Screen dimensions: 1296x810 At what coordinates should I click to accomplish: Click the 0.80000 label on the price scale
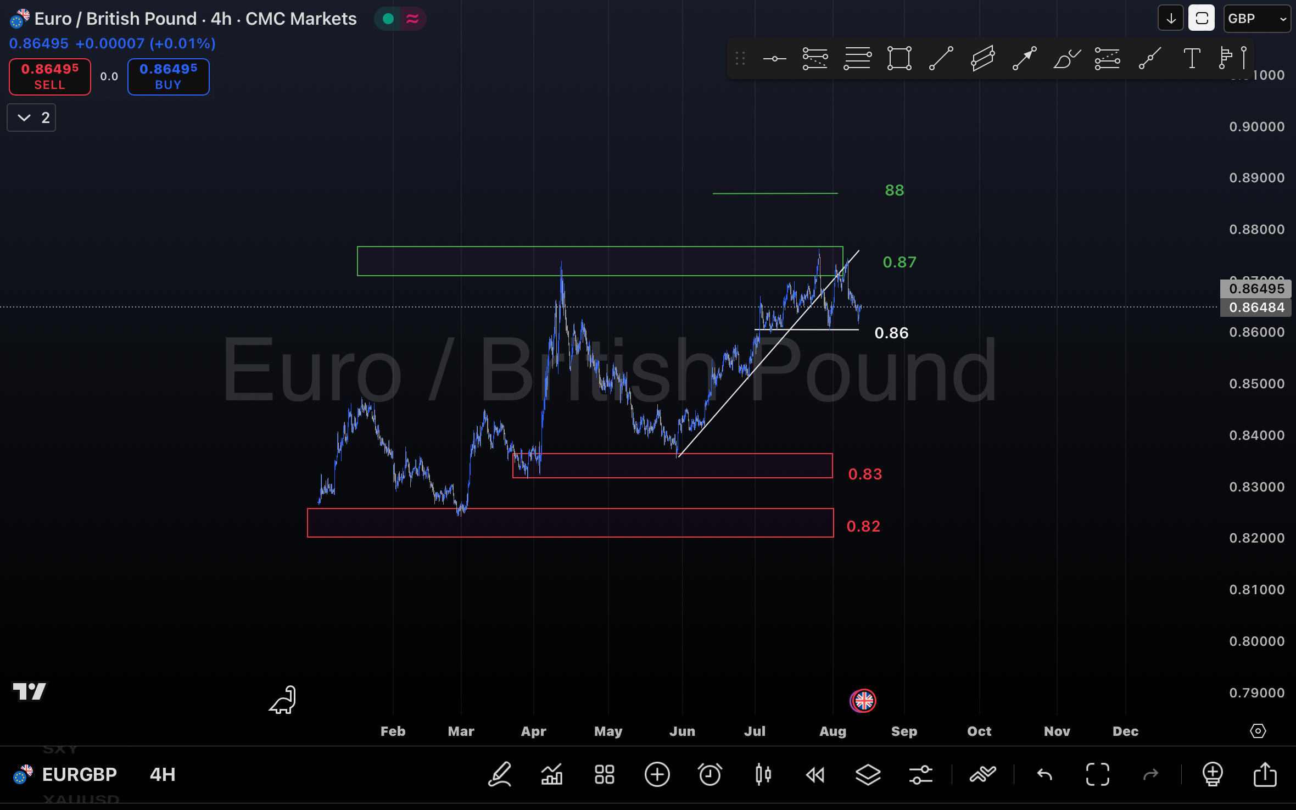tap(1256, 641)
